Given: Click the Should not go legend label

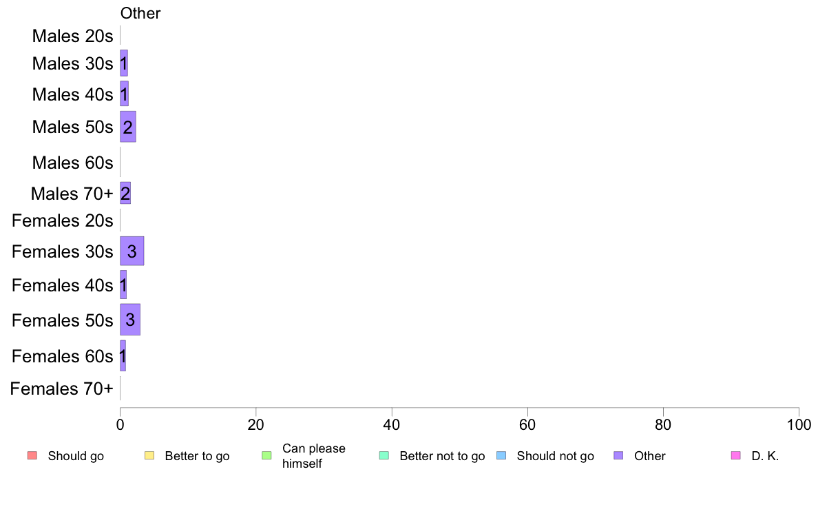Looking at the screenshot, I should (555, 456).
